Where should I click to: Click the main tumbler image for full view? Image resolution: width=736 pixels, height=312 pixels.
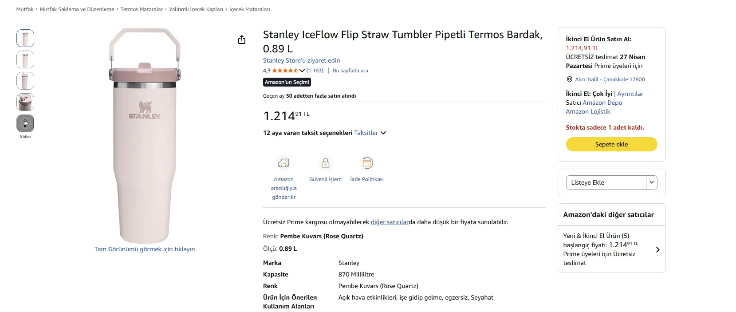tap(145, 135)
